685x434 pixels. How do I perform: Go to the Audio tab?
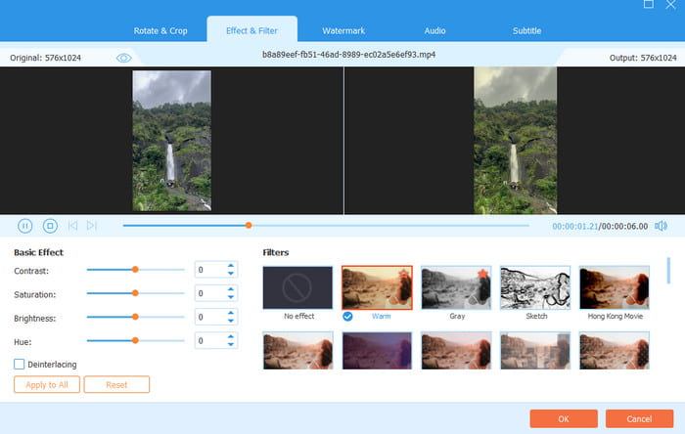tap(434, 31)
